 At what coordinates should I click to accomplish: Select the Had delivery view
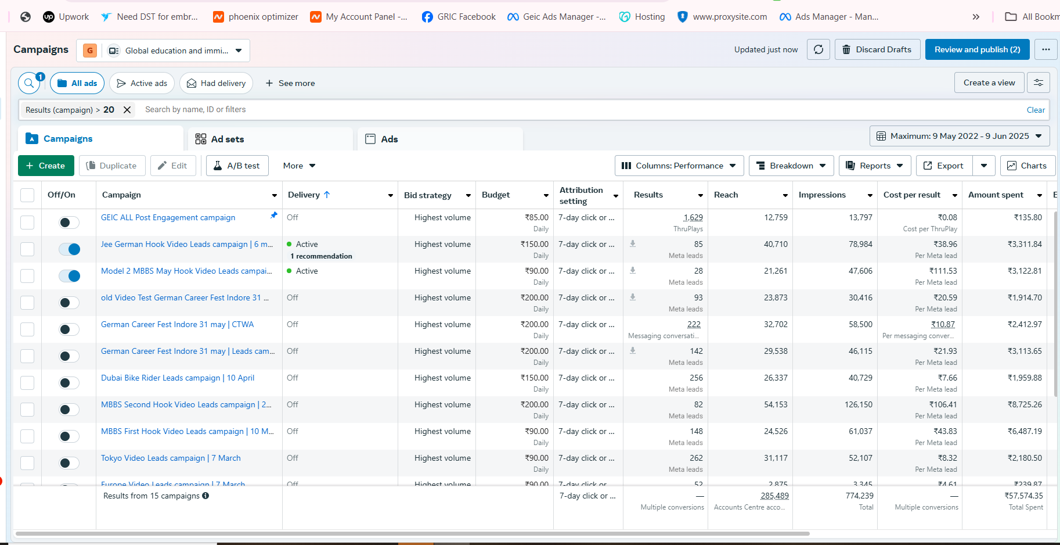(216, 83)
